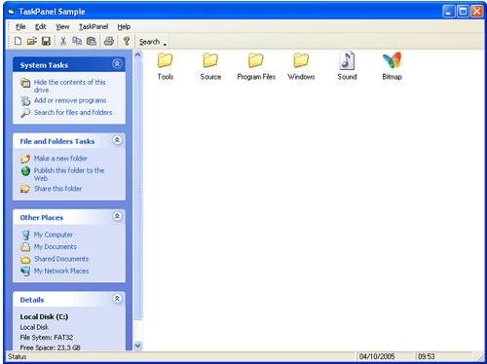Viewport: 487px width, 364px height.
Task: Click Make a new folder link
Action: (60, 159)
